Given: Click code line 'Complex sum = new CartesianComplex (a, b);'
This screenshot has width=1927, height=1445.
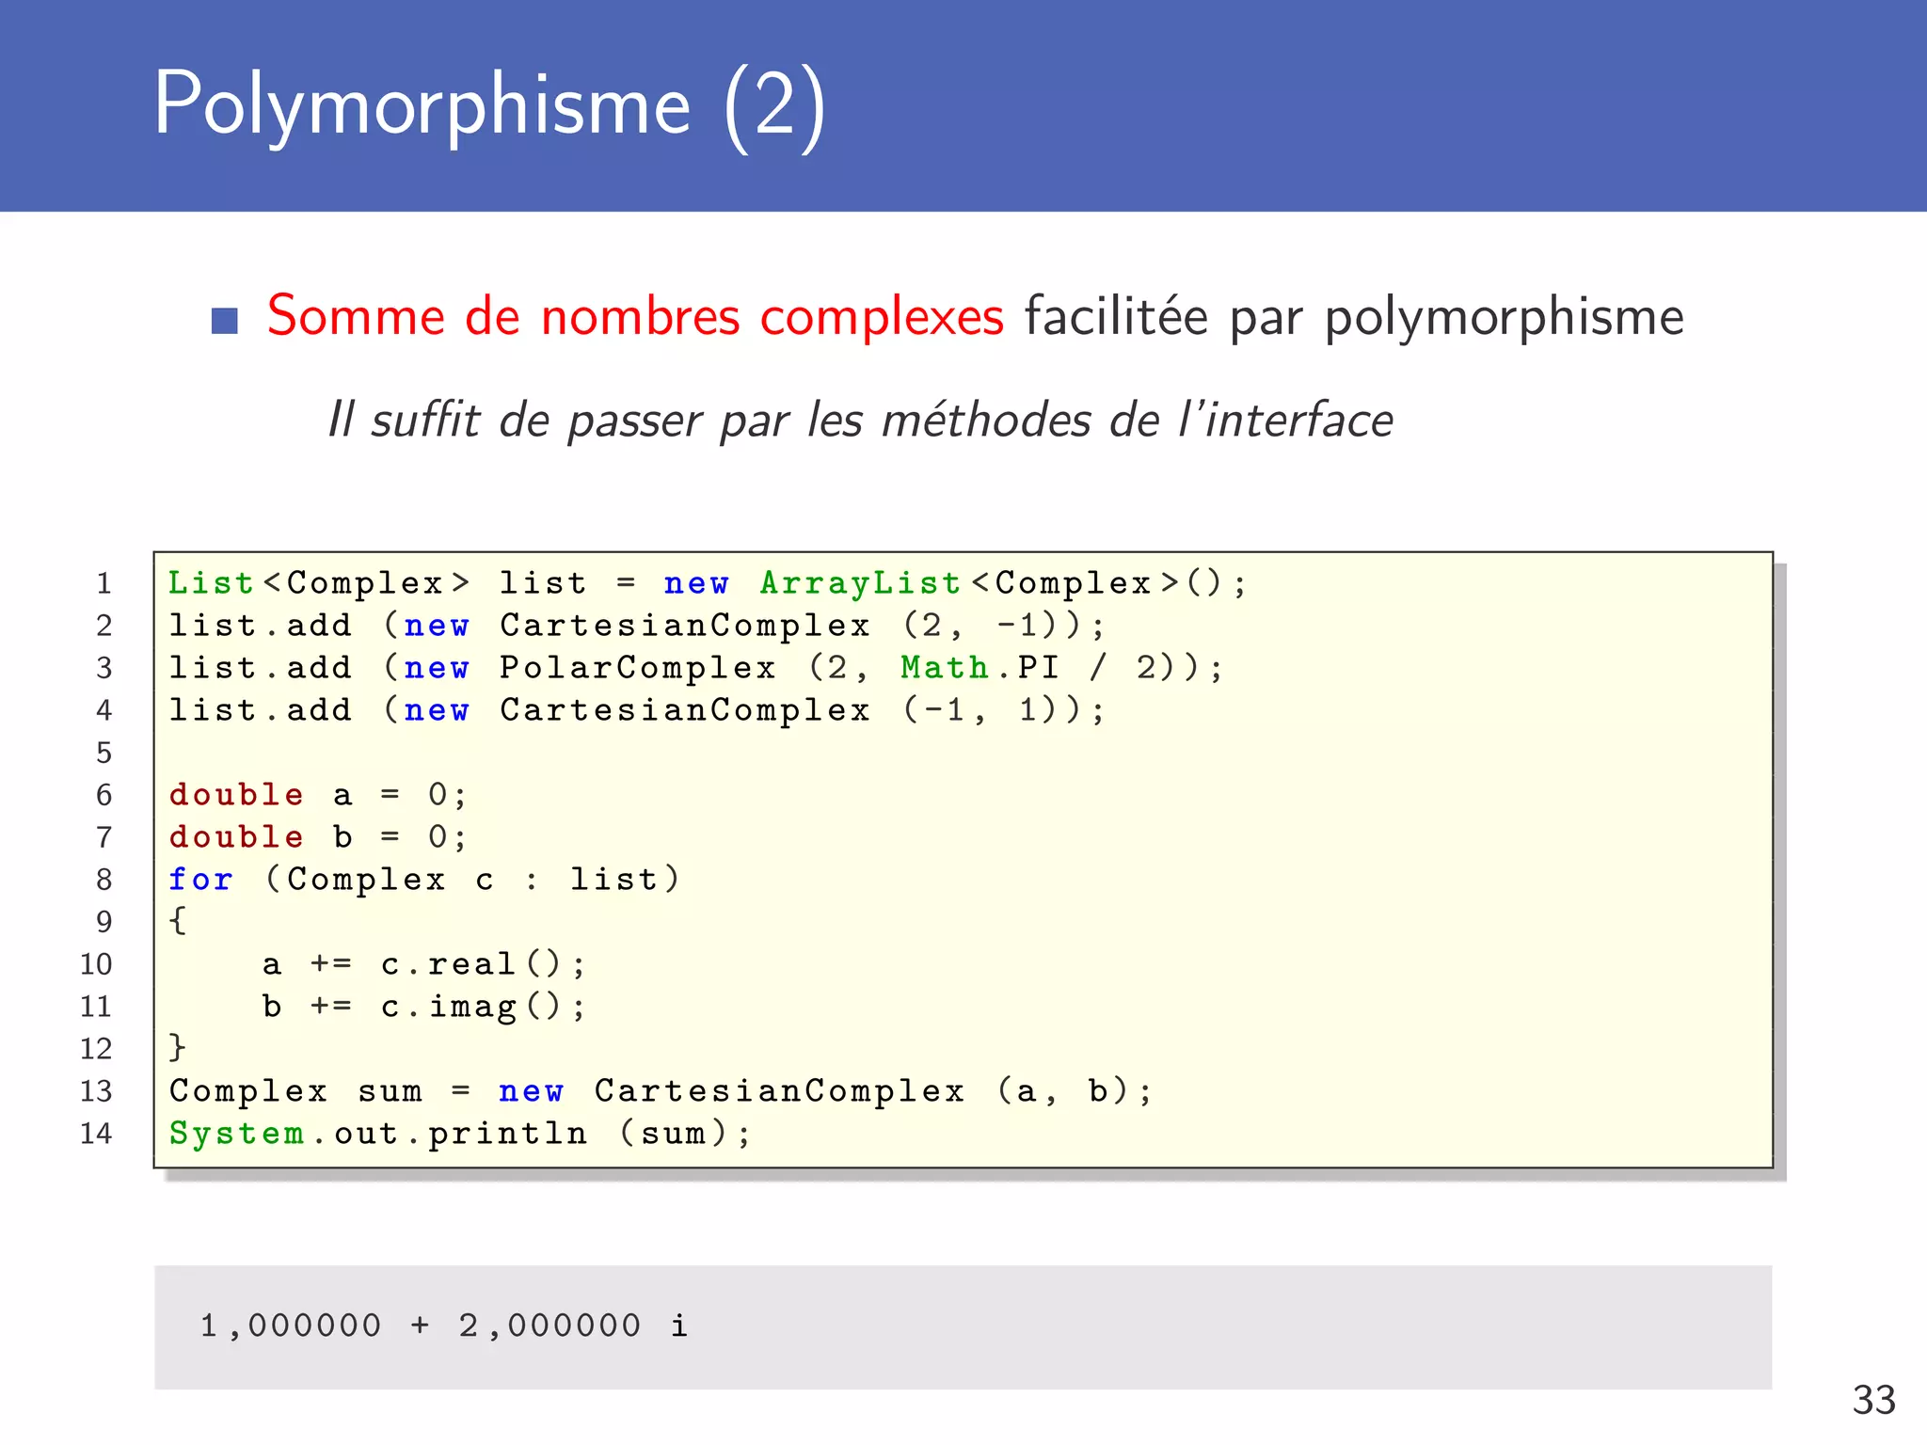Looking at the screenshot, I should click(661, 1091).
